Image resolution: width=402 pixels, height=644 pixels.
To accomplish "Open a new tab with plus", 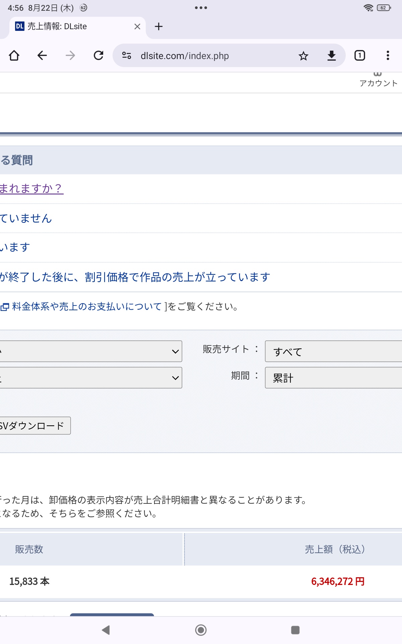I will pyautogui.click(x=159, y=26).
